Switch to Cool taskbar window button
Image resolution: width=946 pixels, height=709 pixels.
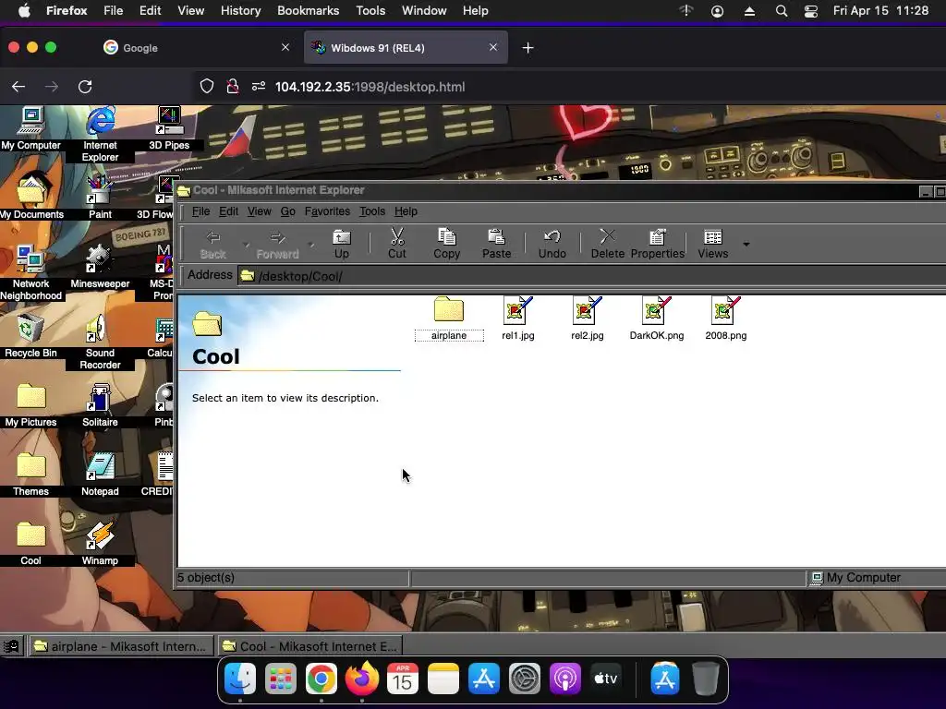point(310,646)
